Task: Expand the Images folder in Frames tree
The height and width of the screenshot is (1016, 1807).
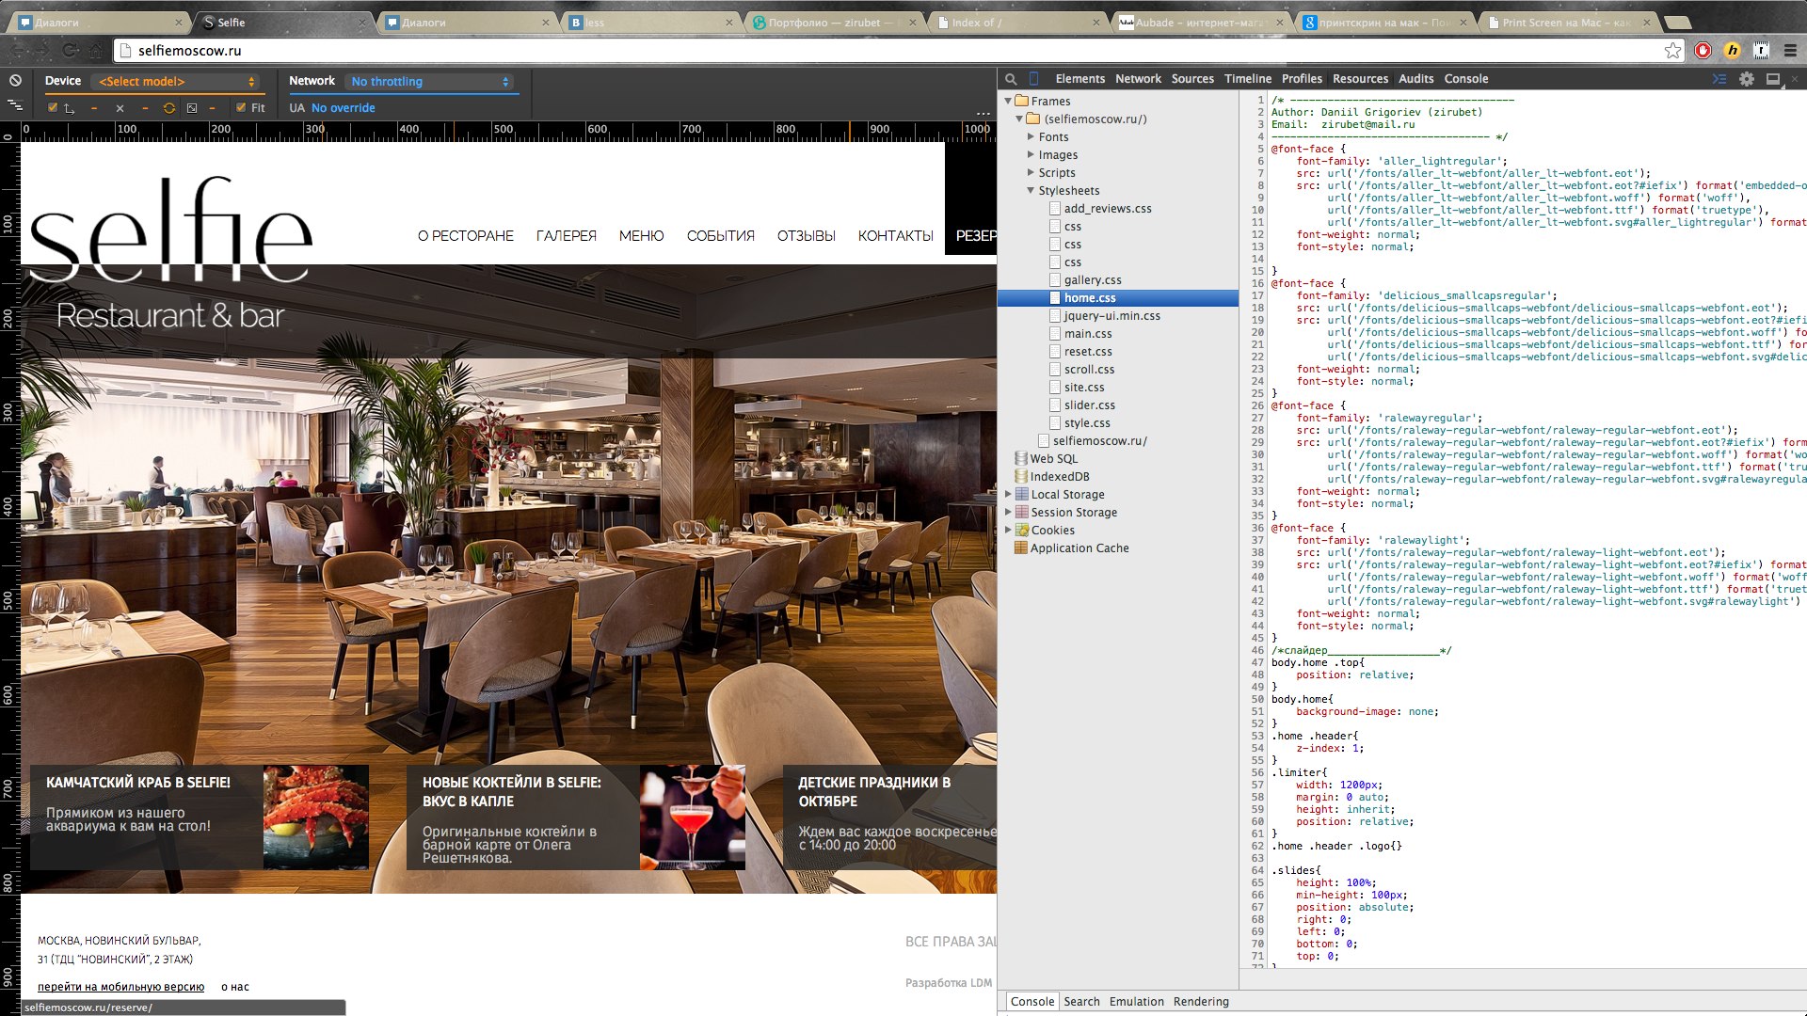Action: click(x=1031, y=155)
